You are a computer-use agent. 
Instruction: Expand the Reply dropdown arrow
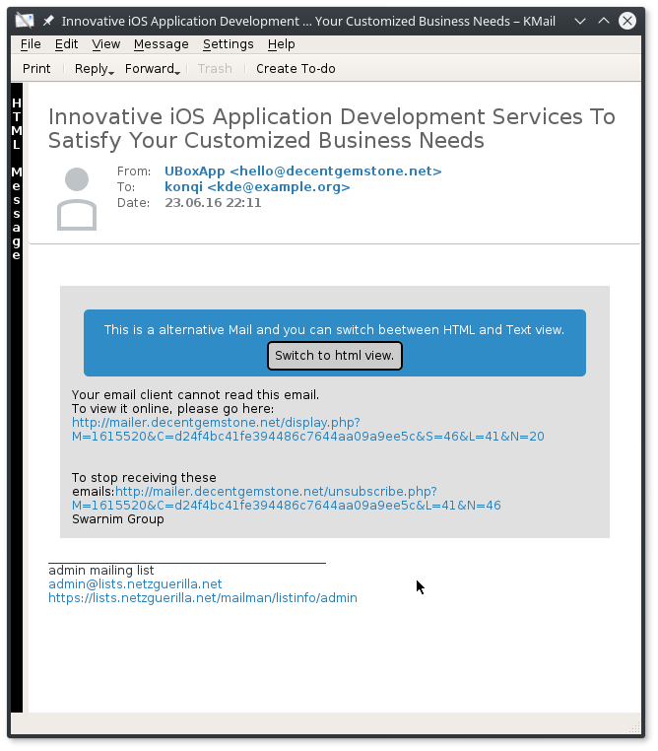(x=111, y=71)
